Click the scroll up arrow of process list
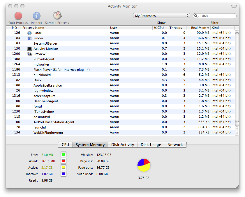The width and height of the screenshot is (245, 197). tap(237, 129)
